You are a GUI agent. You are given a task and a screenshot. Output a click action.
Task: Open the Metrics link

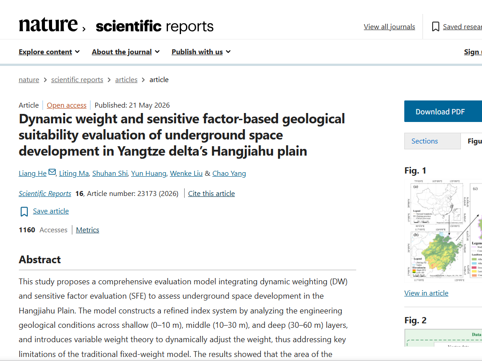click(x=88, y=230)
